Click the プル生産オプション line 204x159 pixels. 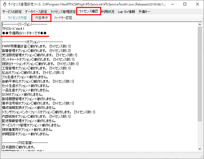coord(25,77)
